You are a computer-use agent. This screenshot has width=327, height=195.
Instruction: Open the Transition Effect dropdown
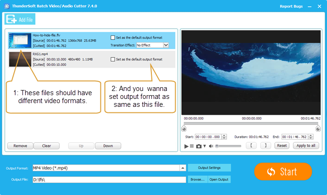(x=165, y=45)
